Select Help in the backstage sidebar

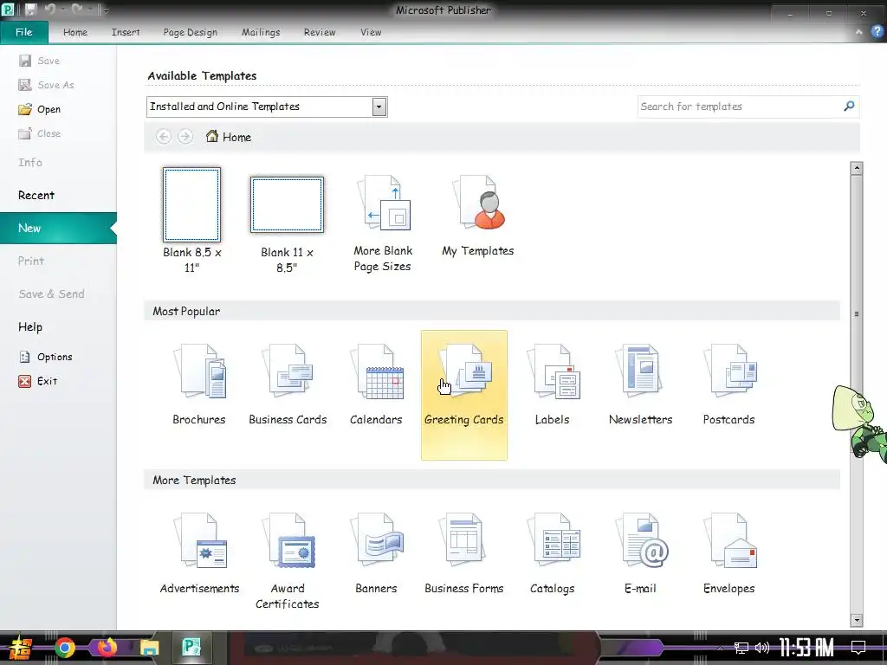click(30, 326)
